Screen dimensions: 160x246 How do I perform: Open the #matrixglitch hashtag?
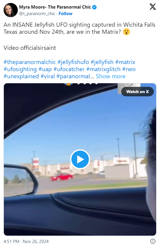pyautogui.click(x=103, y=69)
